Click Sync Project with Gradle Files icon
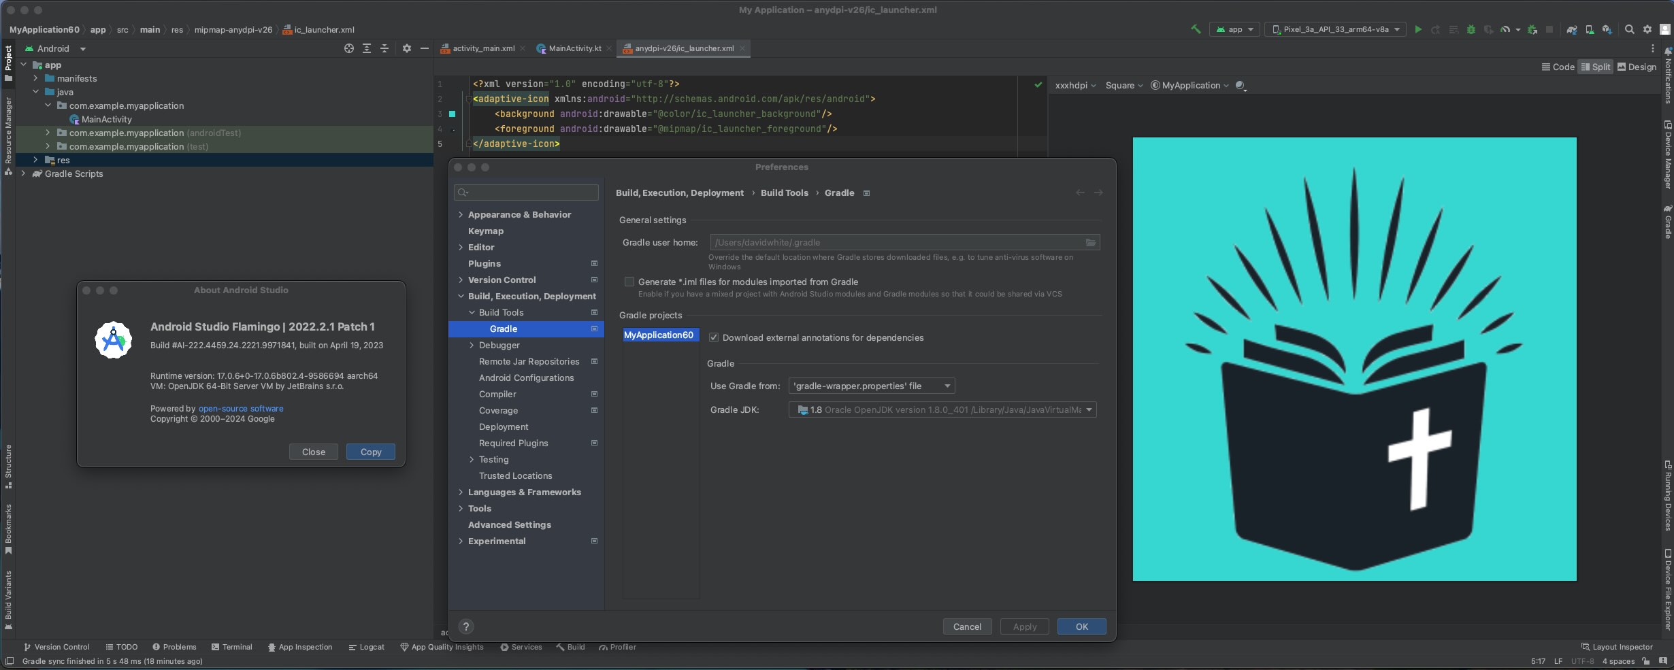The height and width of the screenshot is (670, 1674). point(1571,29)
